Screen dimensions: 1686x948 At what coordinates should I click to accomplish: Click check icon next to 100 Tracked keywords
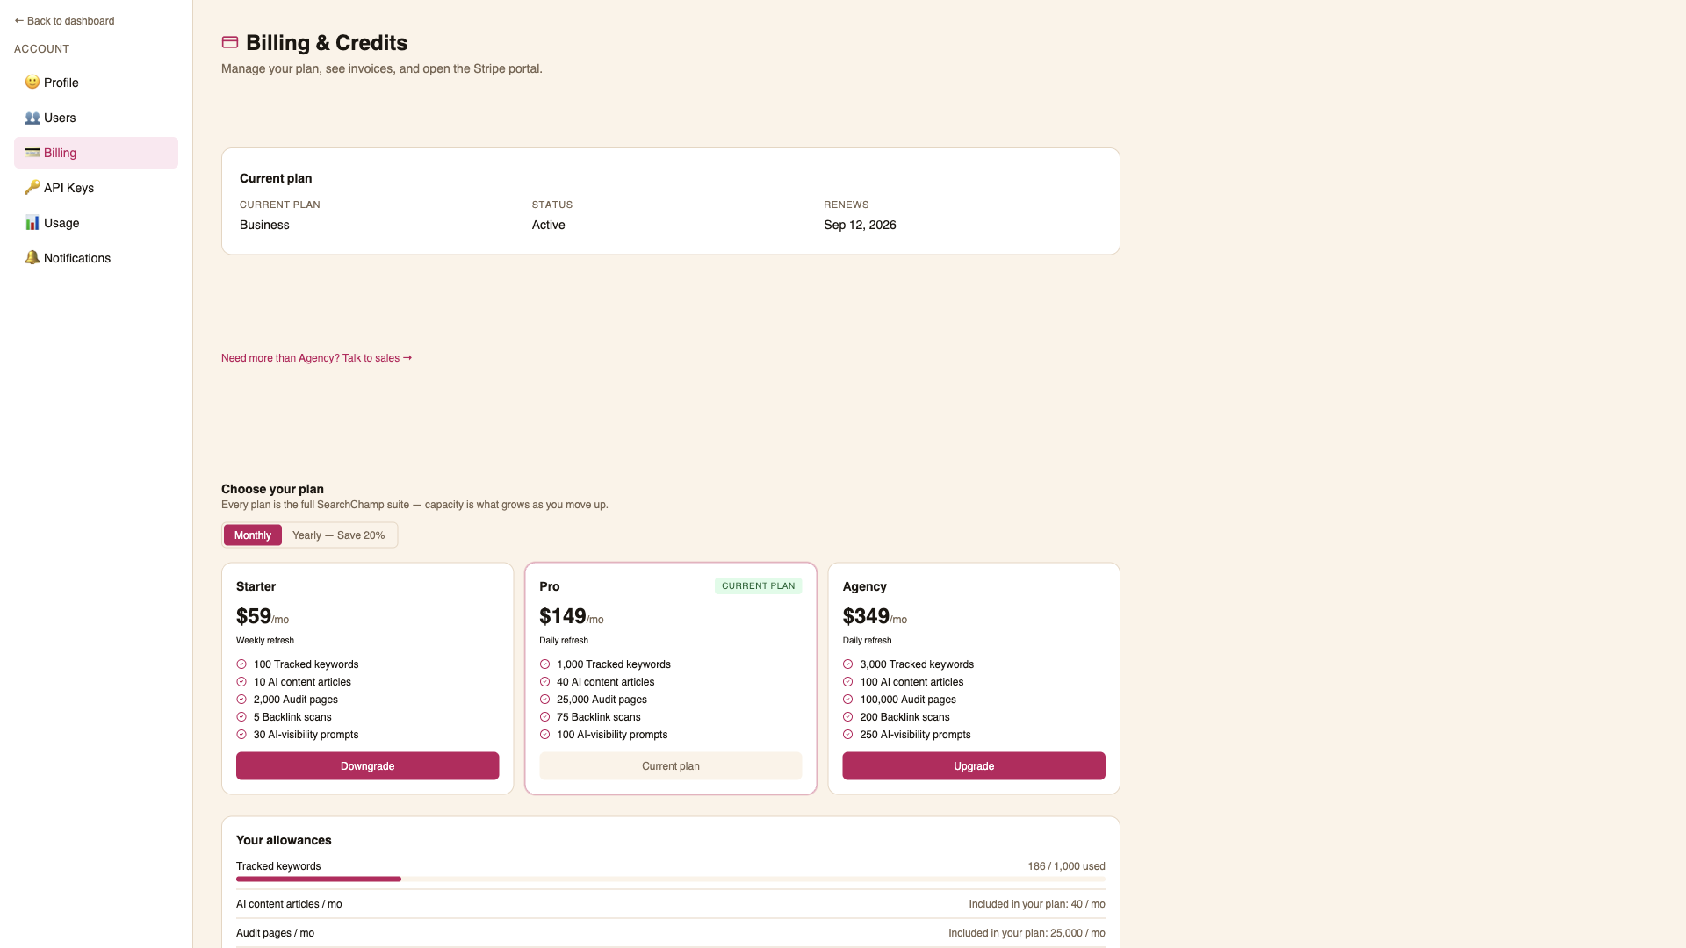(241, 664)
